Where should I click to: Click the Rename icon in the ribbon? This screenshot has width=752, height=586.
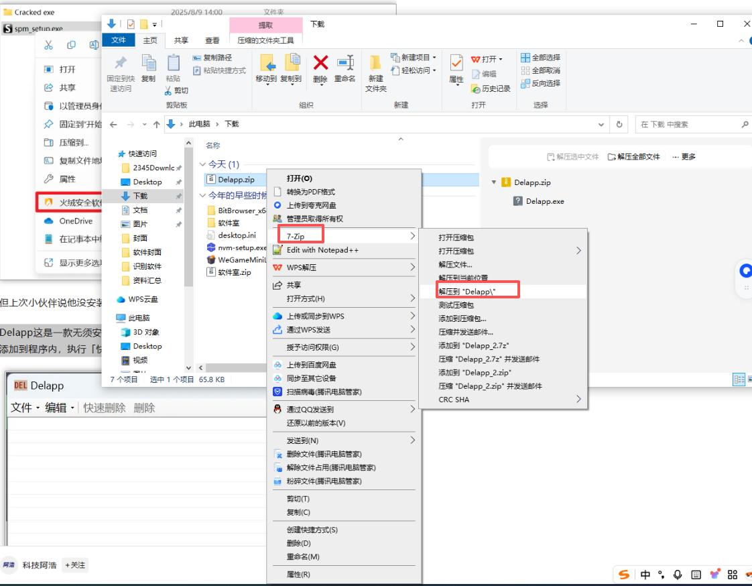[x=345, y=63]
